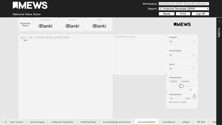This screenshot has height=125, width=222.
Task: Switch to the Account Aging tab
Action: [x=37, y=122]
